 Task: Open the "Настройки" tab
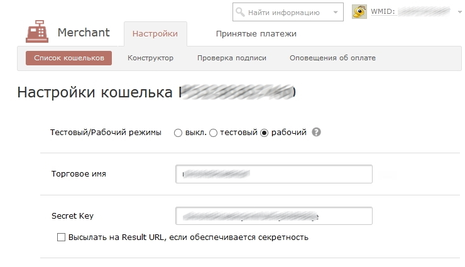155,34
